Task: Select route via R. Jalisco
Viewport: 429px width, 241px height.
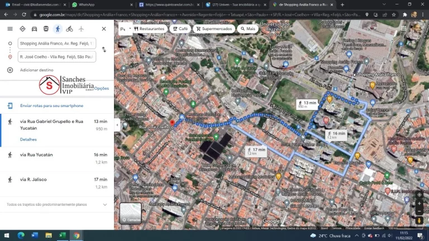Action: pos(57,184)
